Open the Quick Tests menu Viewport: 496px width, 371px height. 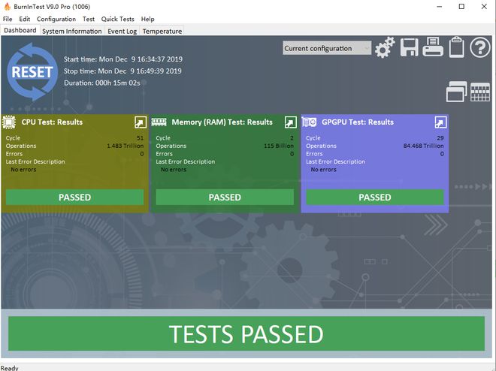pos(118,19)
